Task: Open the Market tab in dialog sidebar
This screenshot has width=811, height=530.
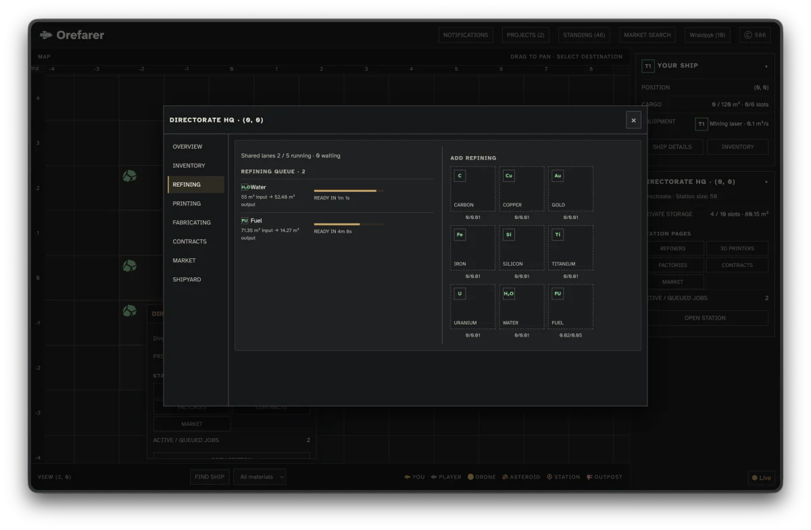Action: pos(196,260)
